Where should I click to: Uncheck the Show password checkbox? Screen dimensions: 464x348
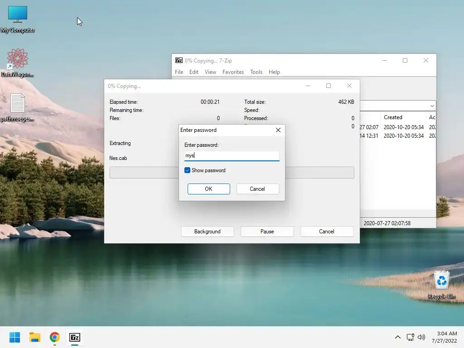tap(187, 170)
